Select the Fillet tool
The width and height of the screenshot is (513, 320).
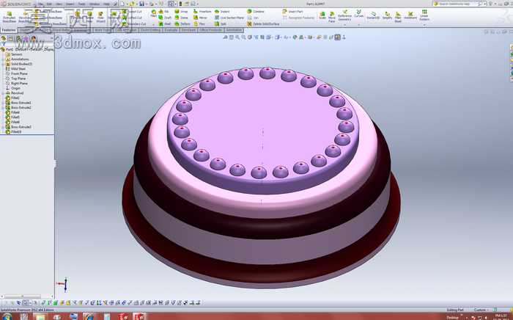coord(153,13)
